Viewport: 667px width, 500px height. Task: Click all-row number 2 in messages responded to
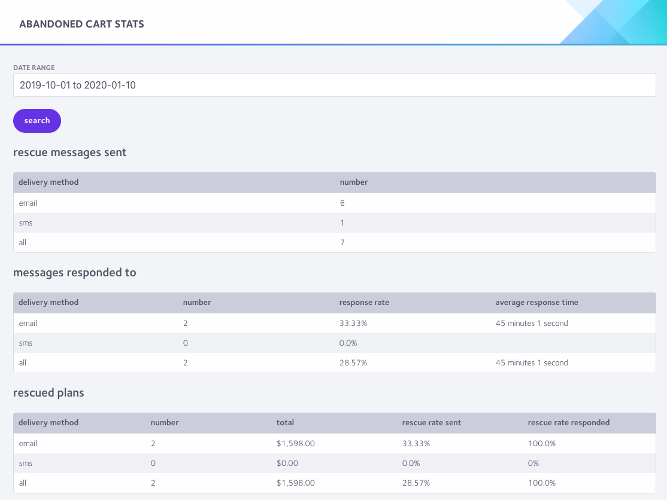186,363
